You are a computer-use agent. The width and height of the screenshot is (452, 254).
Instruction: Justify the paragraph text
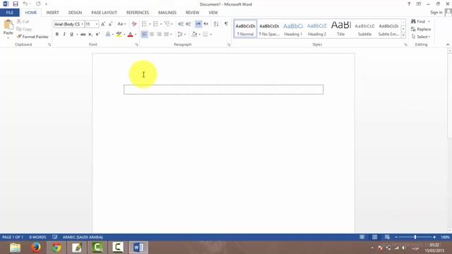pos(167,35)
